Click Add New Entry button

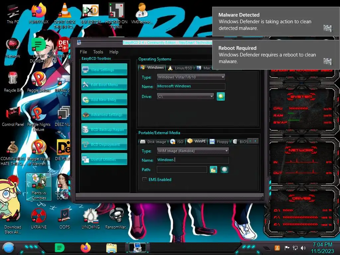(x=104, y=99)
